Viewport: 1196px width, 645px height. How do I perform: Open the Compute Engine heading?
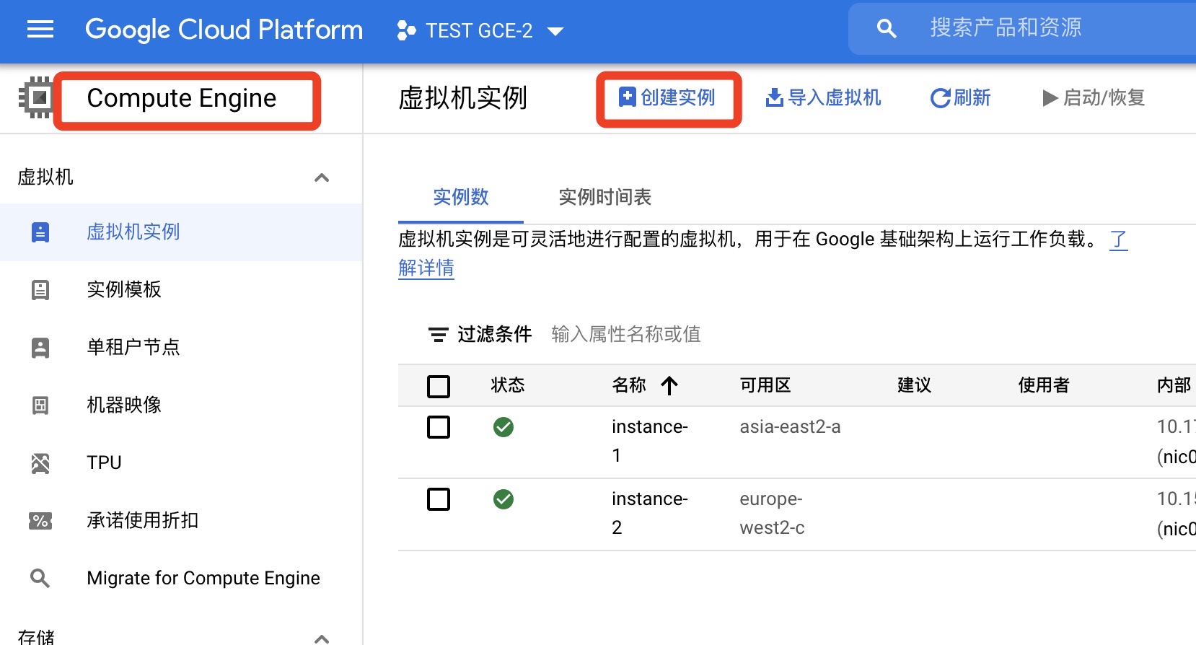click(182, 98)
